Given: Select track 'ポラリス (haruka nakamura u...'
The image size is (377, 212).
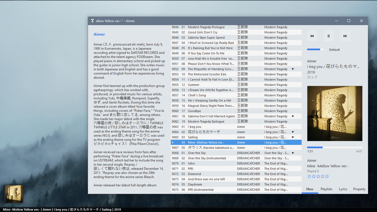Looking at the screenshot, I should [236, 148].
